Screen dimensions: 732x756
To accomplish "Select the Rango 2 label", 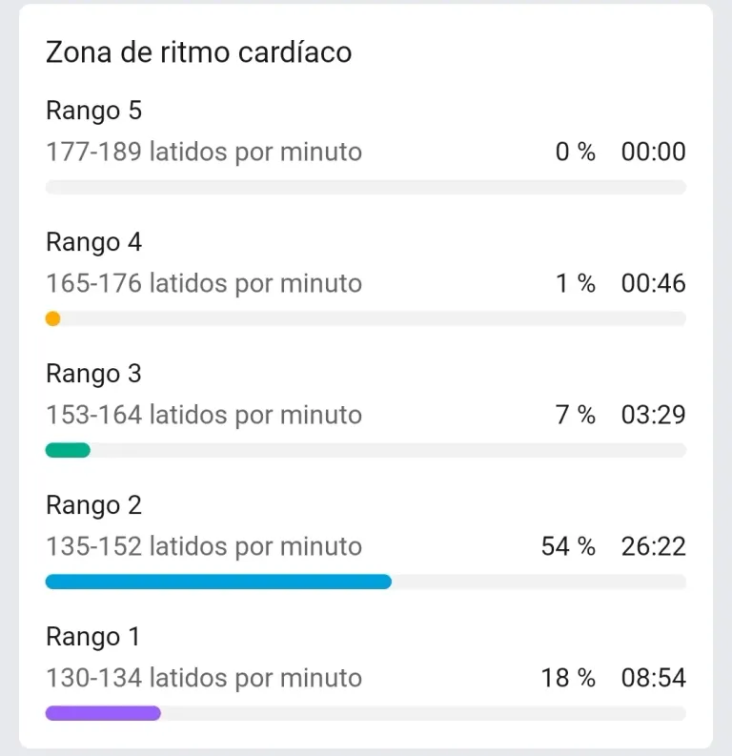I will click(x=94, y=506).
